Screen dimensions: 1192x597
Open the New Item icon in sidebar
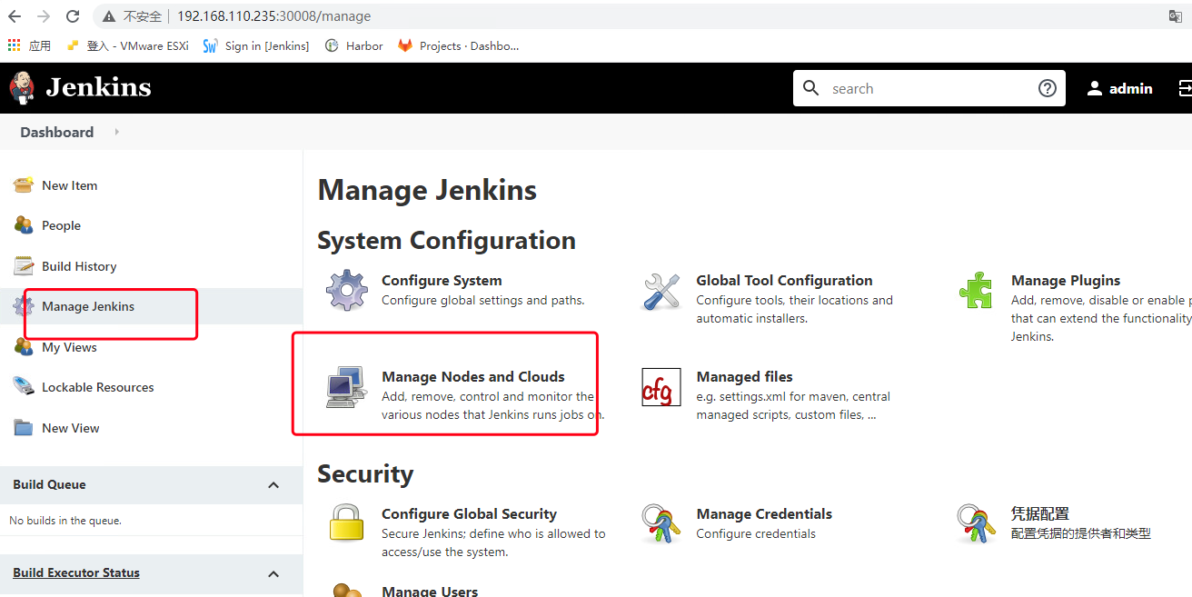[x=24, y=185]
